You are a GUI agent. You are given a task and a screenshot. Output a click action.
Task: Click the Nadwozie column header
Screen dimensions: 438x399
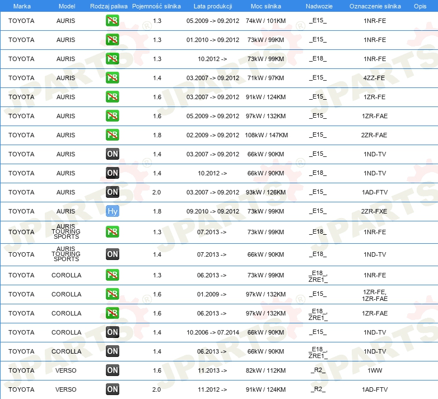point(319,6)
